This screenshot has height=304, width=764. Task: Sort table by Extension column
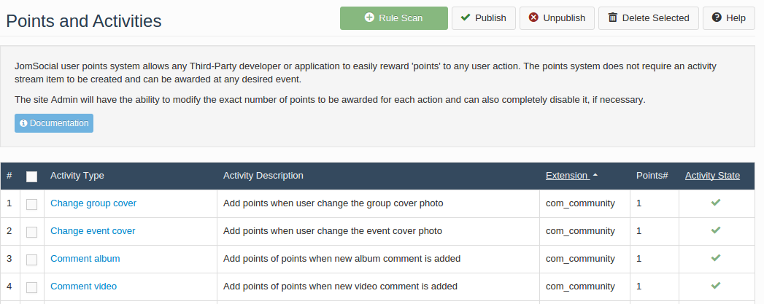pos(566,176)
